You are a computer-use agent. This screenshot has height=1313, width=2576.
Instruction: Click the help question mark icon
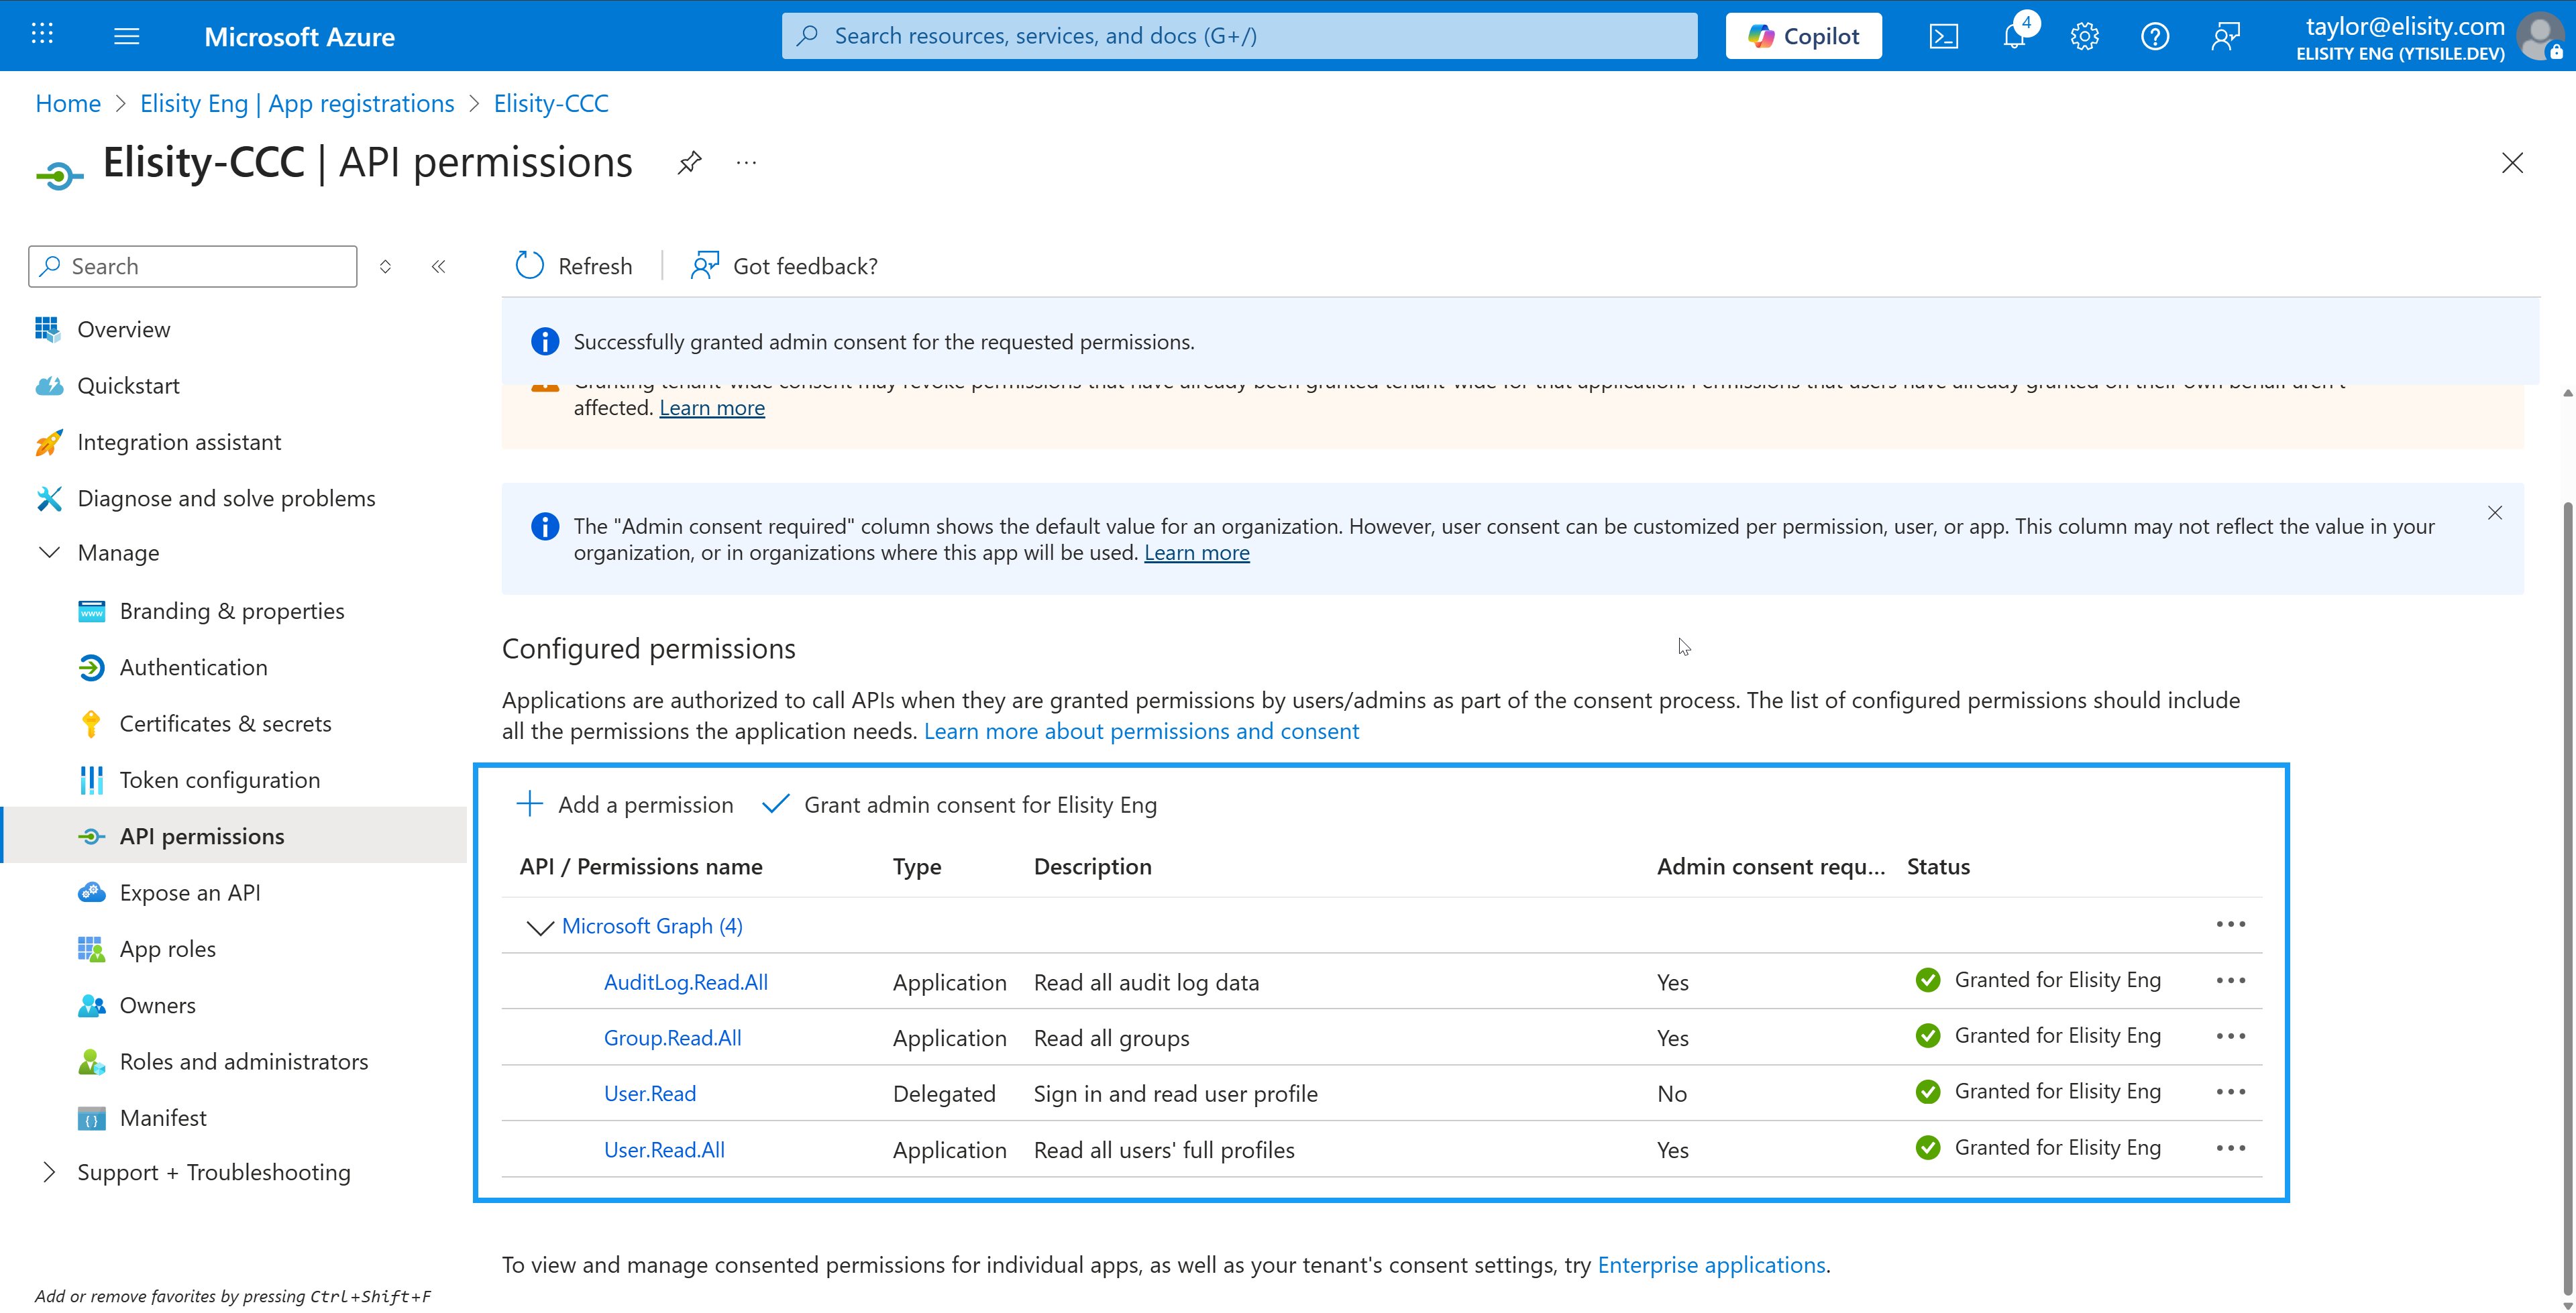tap(2154, 37)
